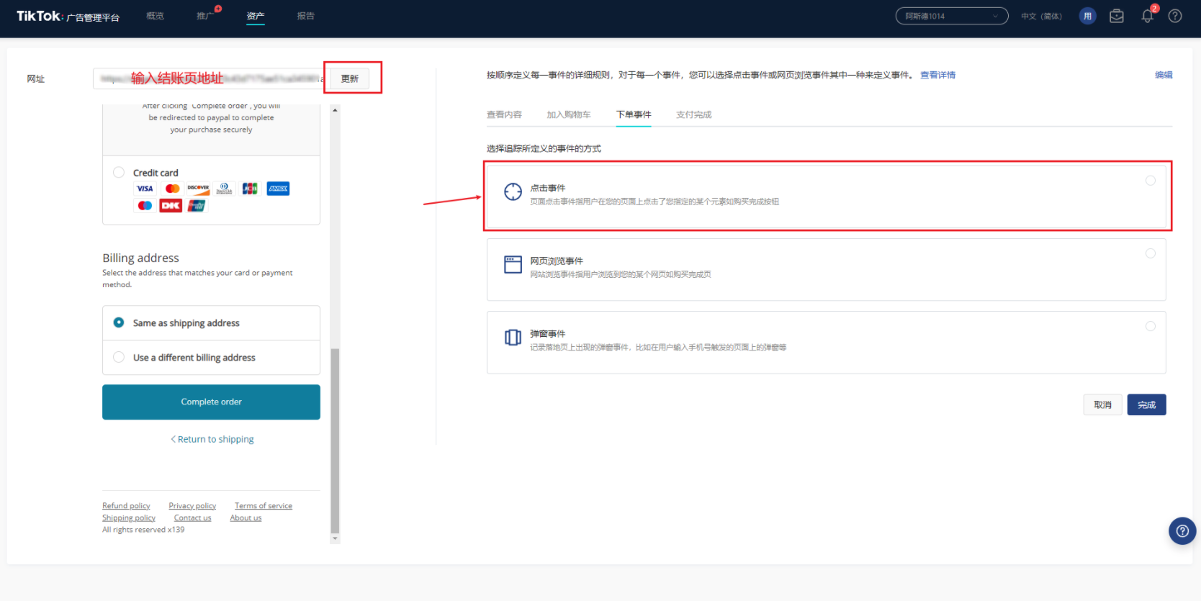This screenshot has height=601, width=1201.
Task: Open the 推广 menu item
Action: click(x=205, y=16)
